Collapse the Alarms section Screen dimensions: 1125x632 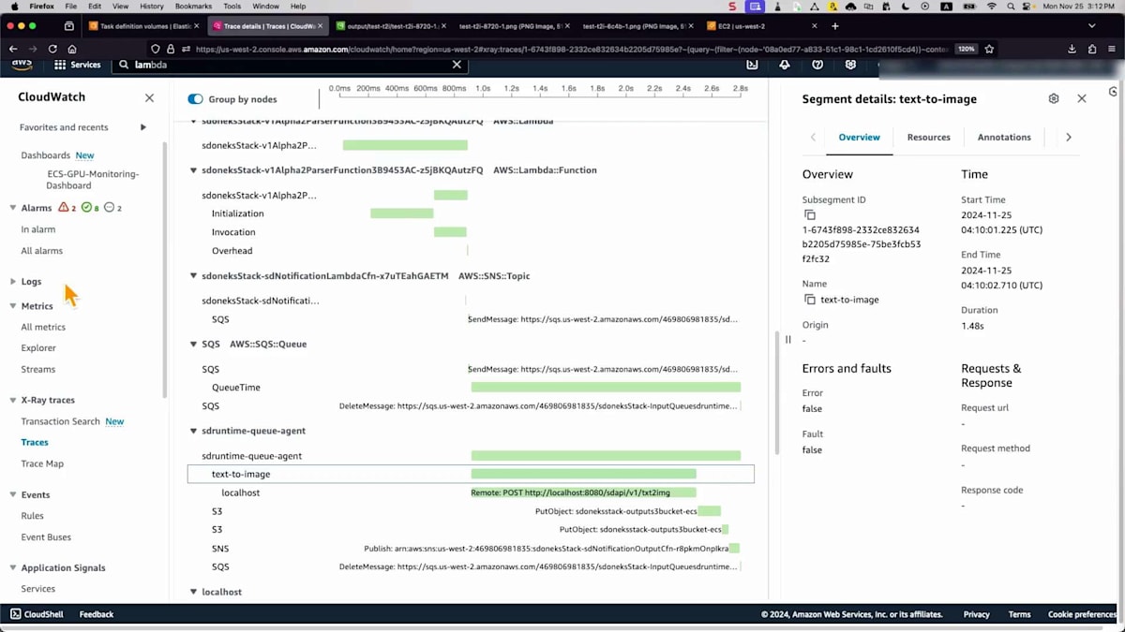13,208
